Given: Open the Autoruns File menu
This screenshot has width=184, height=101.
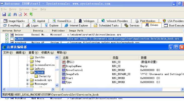Looking at the screenshot, I should point(4,9).
